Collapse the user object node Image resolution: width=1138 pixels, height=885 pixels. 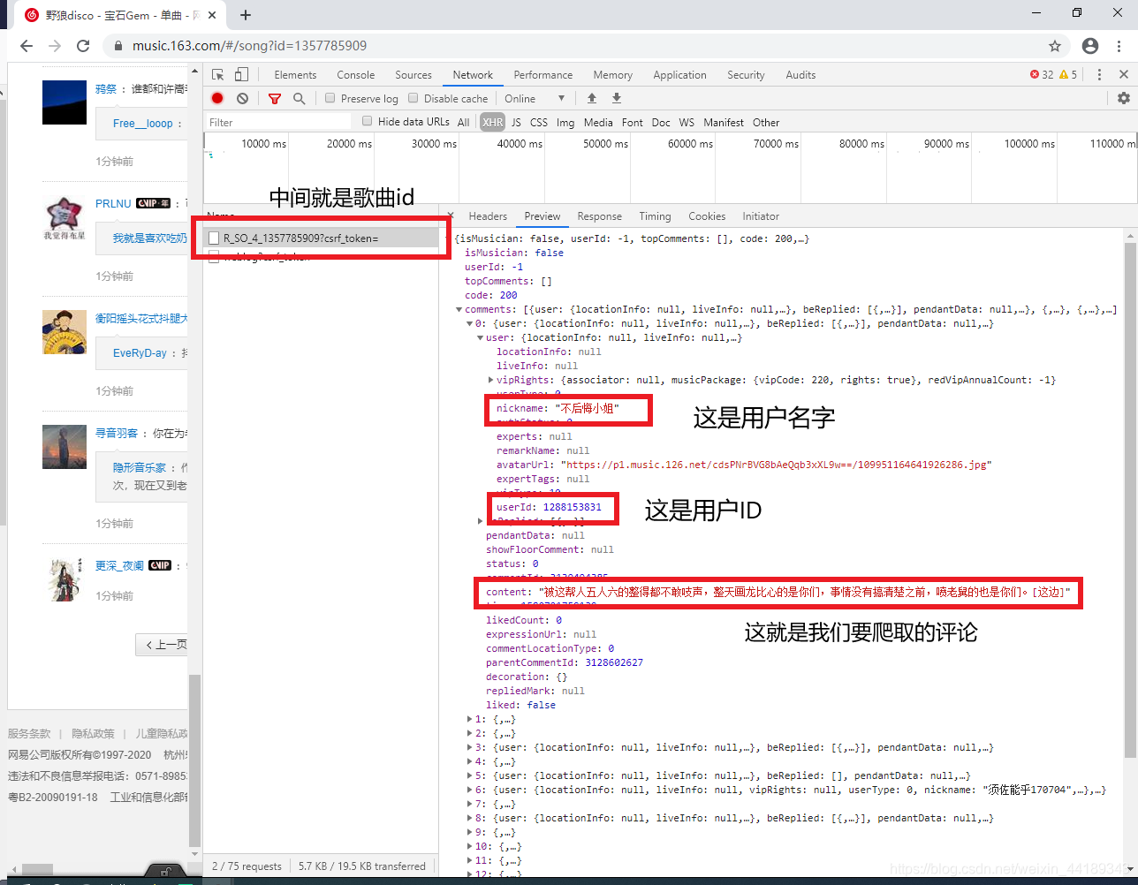tap(480, 337)
